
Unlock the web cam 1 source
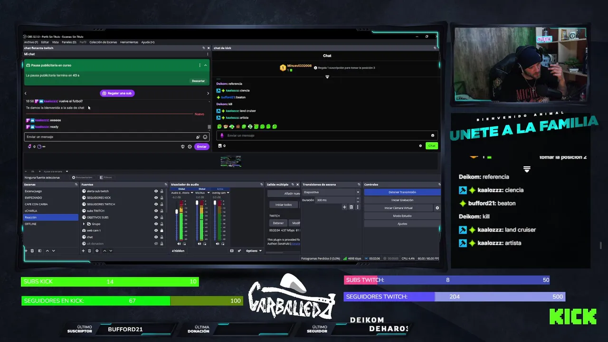[161, 230]
